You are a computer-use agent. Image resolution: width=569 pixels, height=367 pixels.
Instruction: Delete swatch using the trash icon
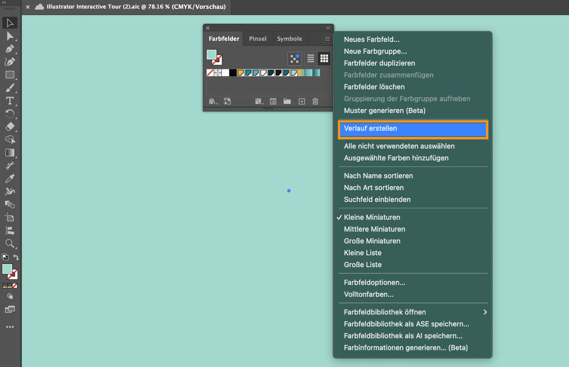coord(315,102)
